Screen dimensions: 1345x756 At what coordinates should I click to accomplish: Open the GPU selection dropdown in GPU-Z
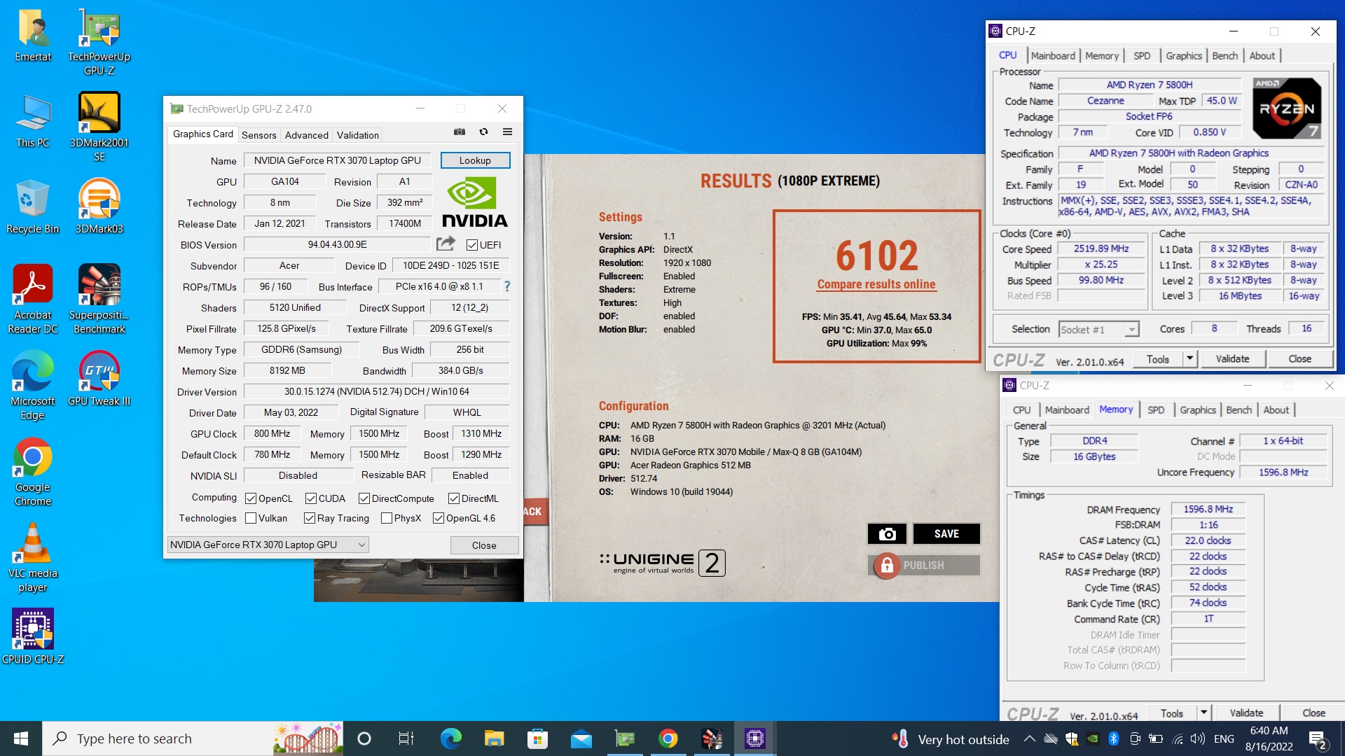[268, 545]
